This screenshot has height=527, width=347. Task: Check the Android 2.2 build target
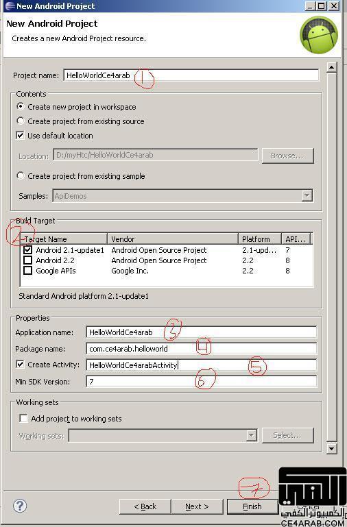pyautogui.click(x=28, y=260)
